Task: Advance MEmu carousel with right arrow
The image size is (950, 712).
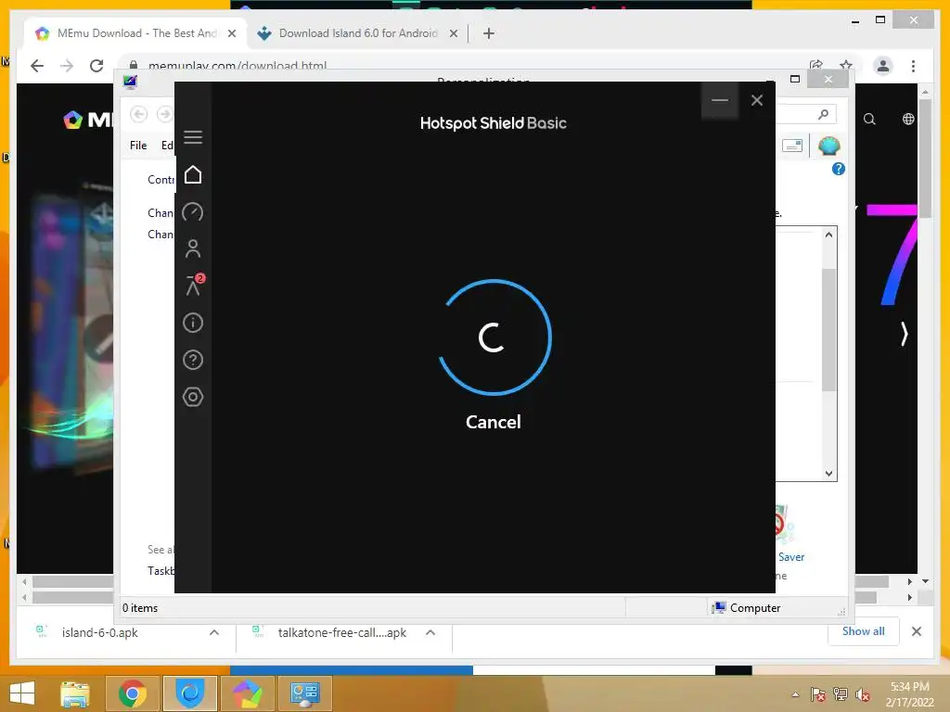Action: (x=904, y=334)
